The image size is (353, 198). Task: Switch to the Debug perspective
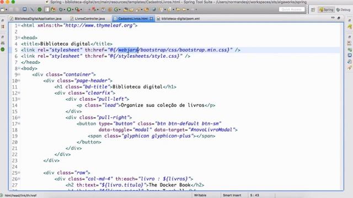[344, 10]
